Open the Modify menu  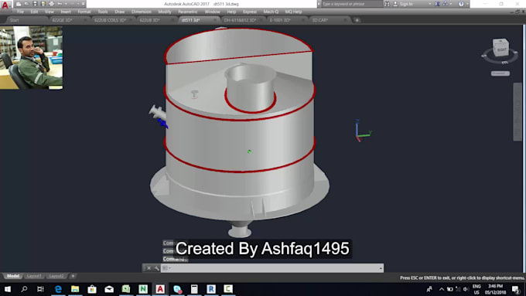[x=164, y=12]
